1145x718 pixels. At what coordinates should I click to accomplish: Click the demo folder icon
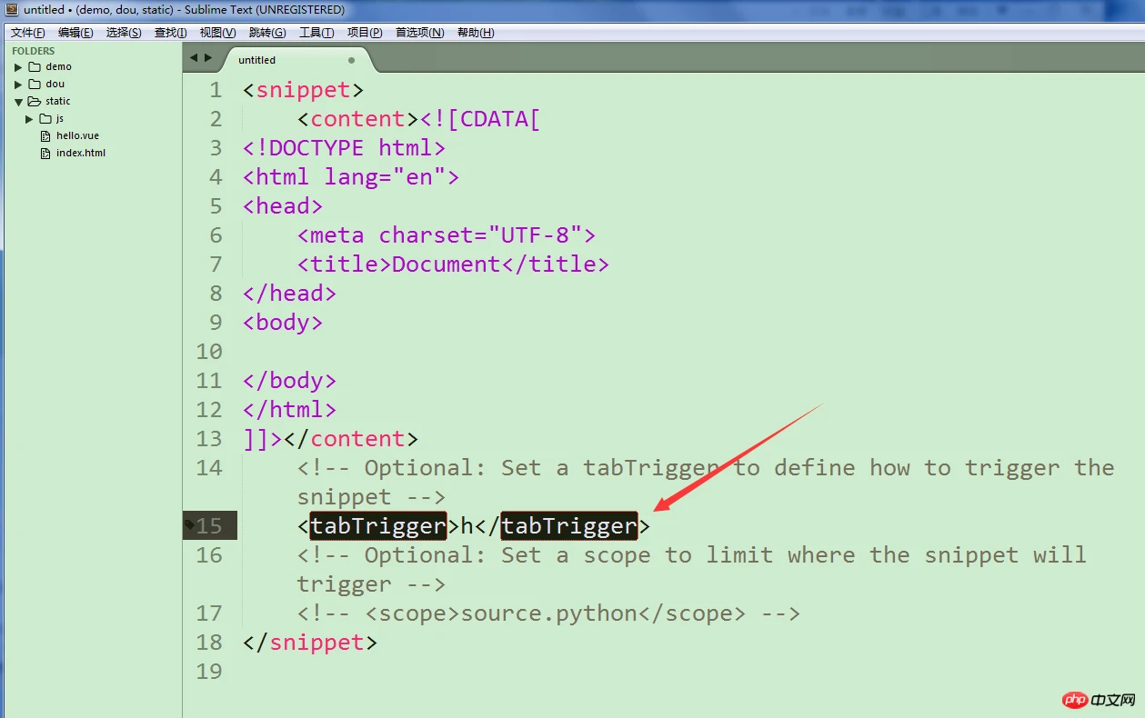click(x=35, y=66)
